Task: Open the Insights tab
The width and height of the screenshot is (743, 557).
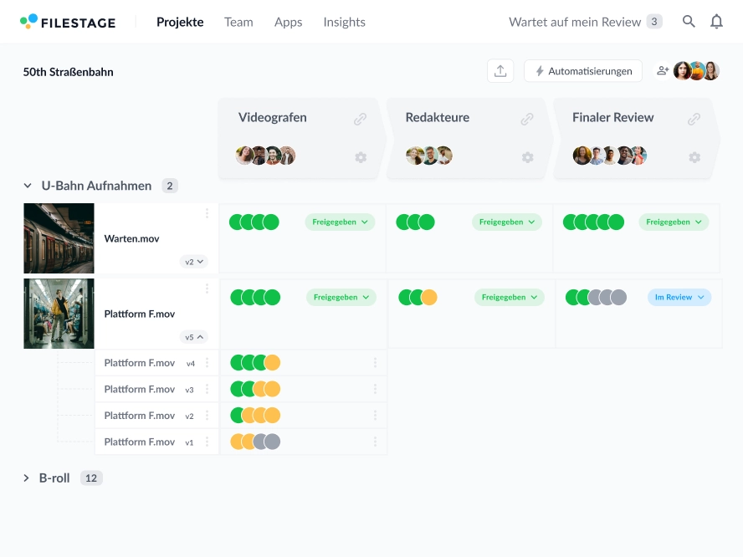Action: pyautogui.click(x=344, y=22)
